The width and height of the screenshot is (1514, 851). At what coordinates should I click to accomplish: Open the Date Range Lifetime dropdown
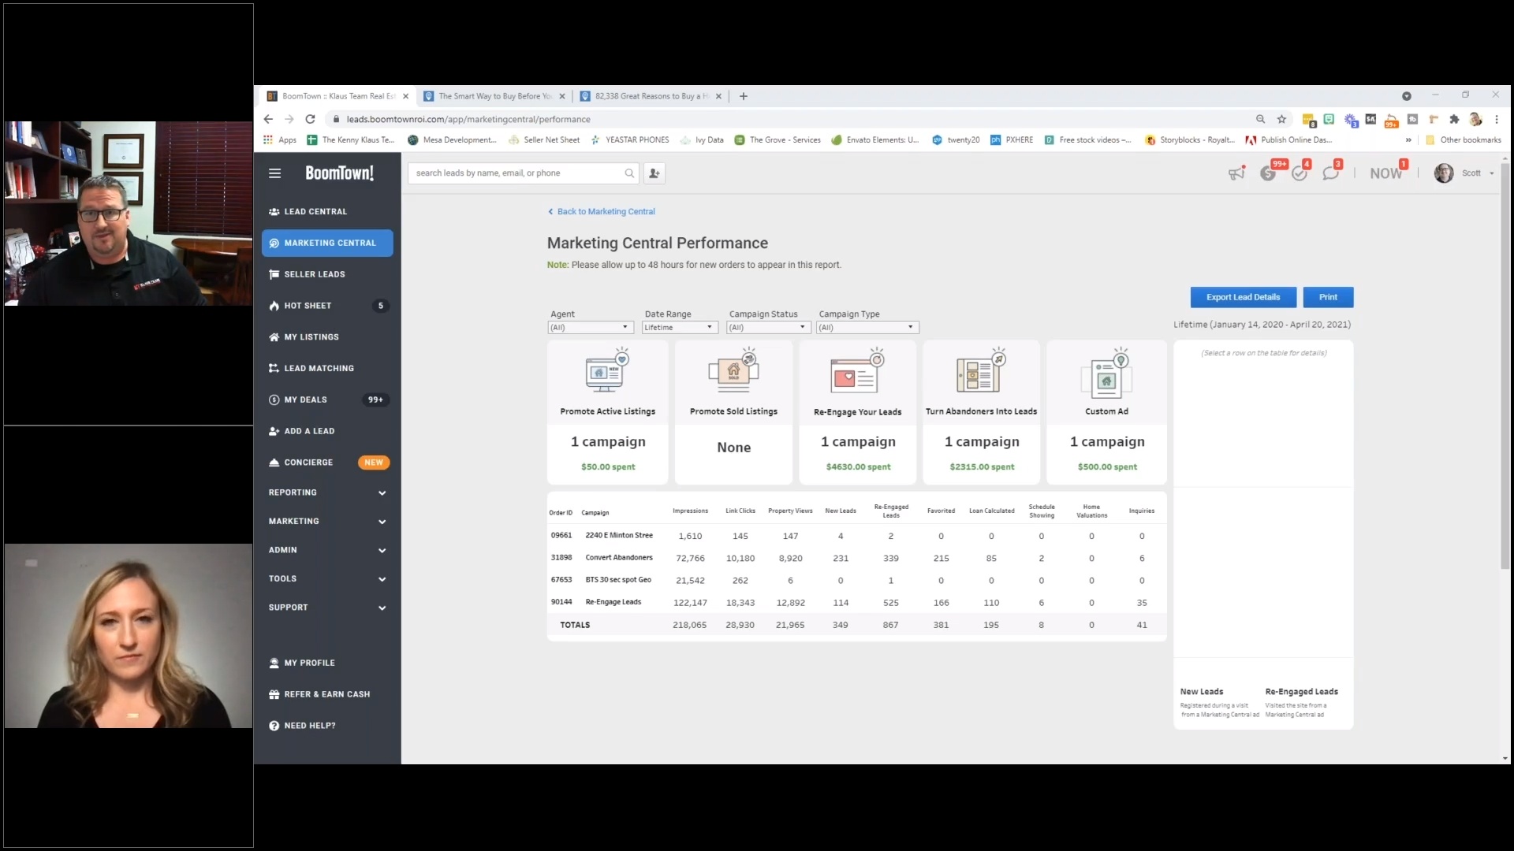[x=678, y=327]
